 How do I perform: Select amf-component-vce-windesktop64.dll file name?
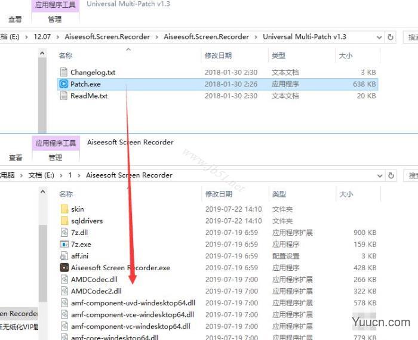tap(133, 315)
